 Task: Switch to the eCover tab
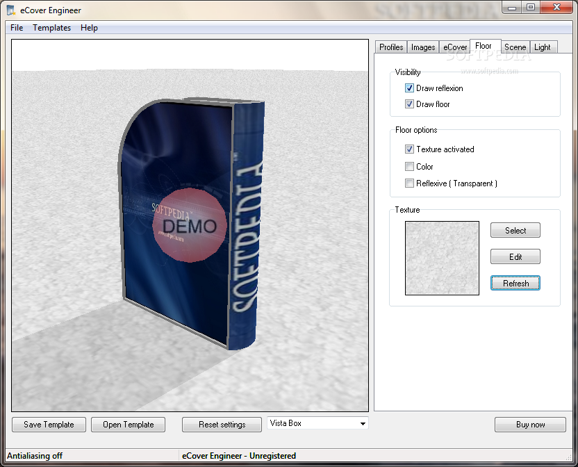[x=455, y=47]
